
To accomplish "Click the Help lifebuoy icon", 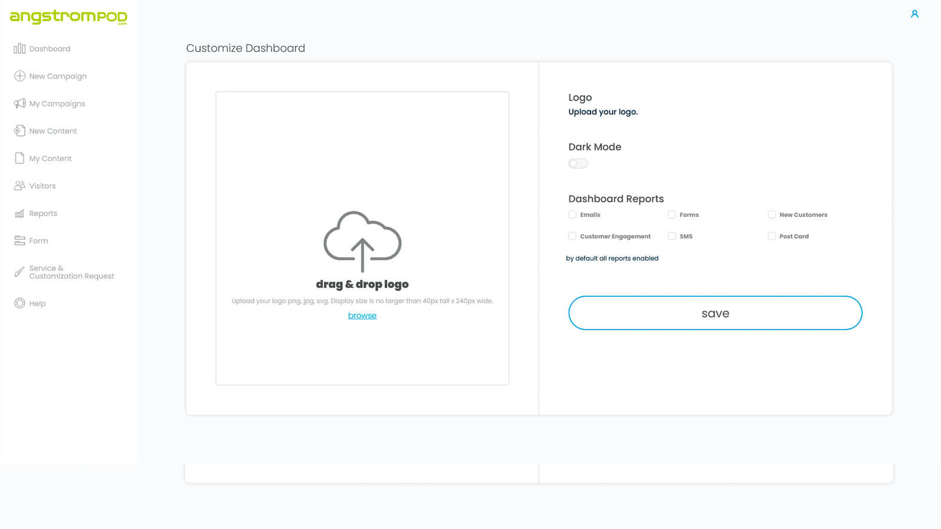I will coord(19,303).
